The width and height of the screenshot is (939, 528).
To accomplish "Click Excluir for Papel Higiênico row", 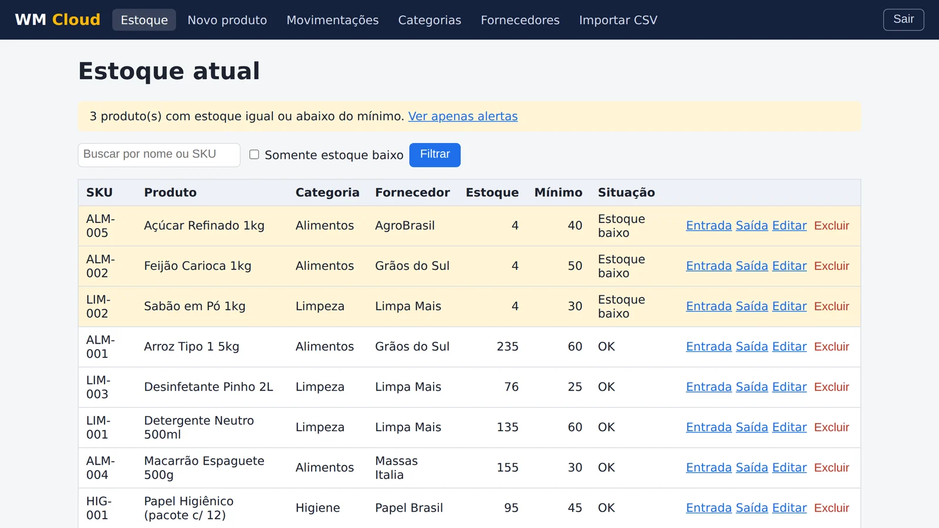I will tap(832, 508).
